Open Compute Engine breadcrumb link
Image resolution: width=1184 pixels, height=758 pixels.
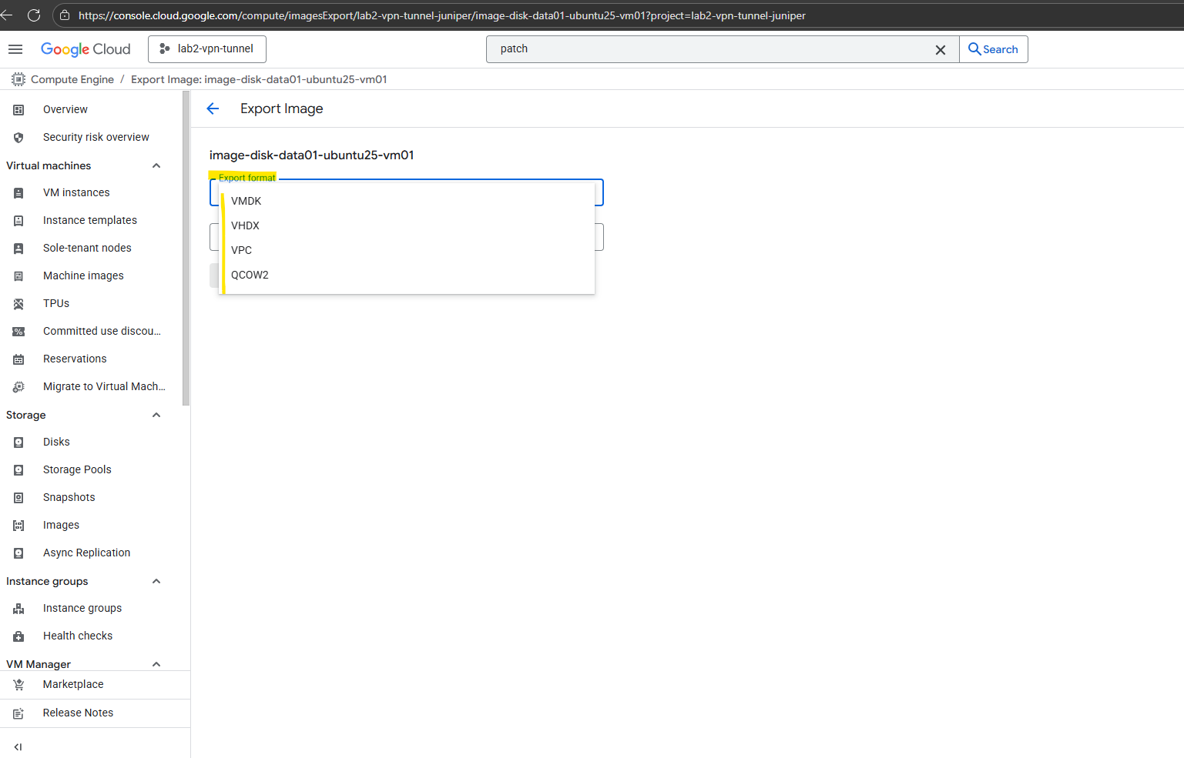tap(72, 79)
